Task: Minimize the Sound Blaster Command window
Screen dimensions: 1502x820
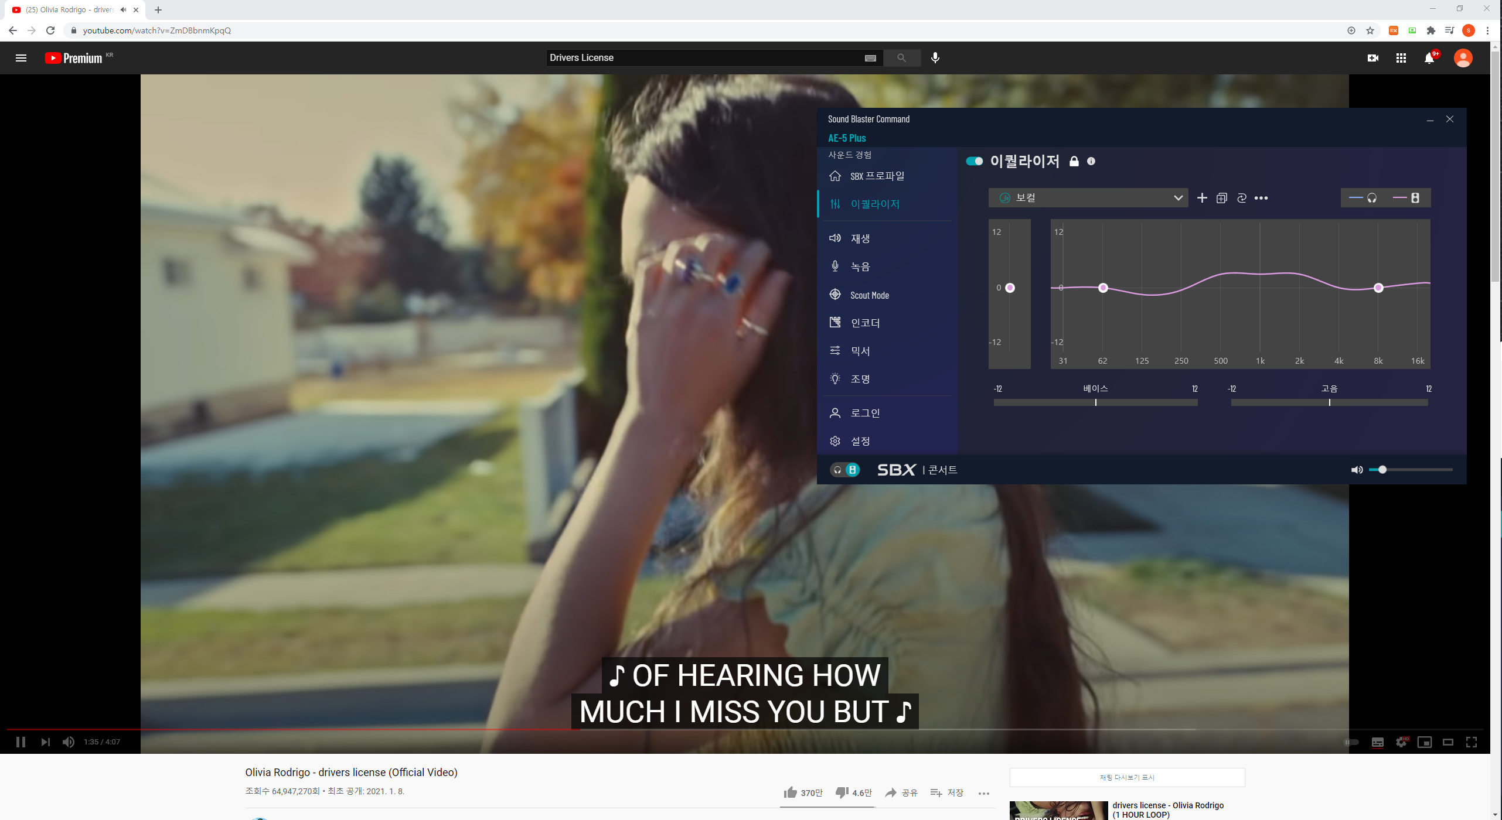Action: 1430,119
